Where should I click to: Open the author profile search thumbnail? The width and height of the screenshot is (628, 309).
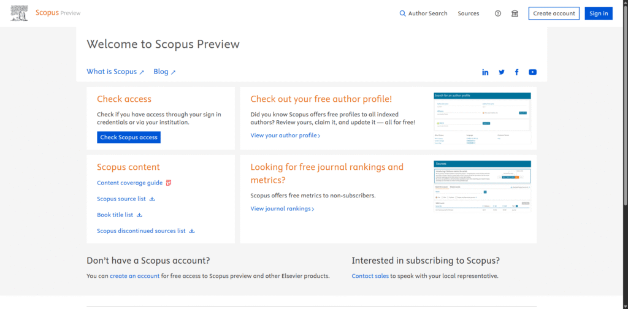click(482, 119)
